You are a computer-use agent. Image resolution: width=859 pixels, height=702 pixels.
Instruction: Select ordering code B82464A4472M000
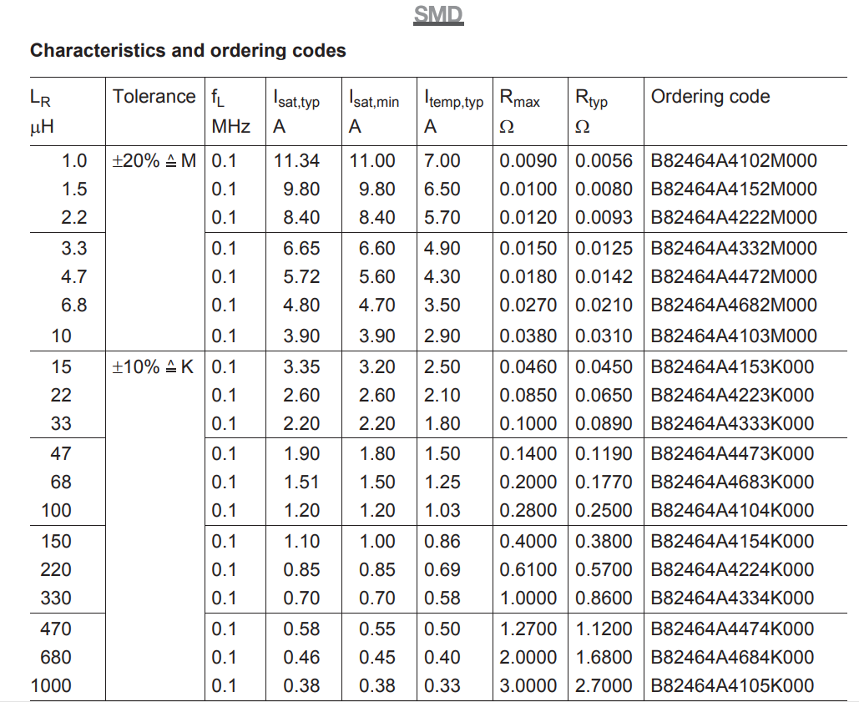tap(733, 276)
